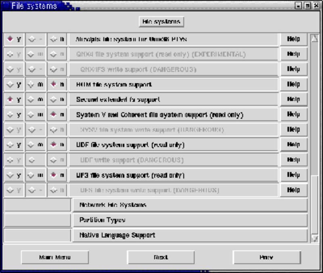The image size is (323, 273).
Task: Open Help for SYSV write support
Action: click(294, 130)
